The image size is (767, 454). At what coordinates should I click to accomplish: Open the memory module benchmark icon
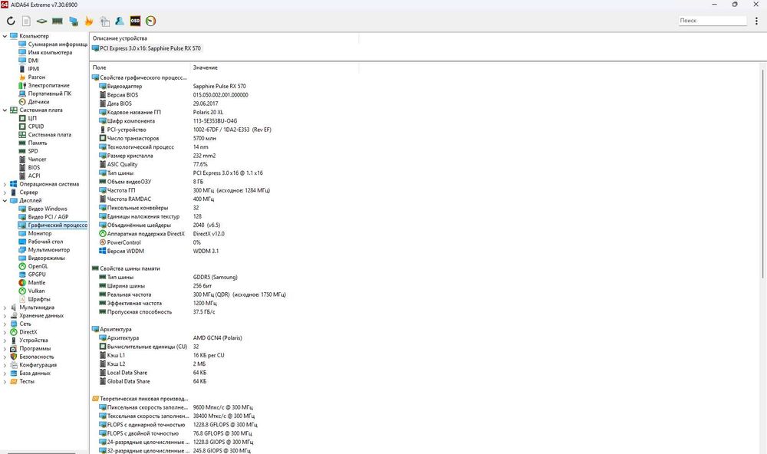click(58, 21)
